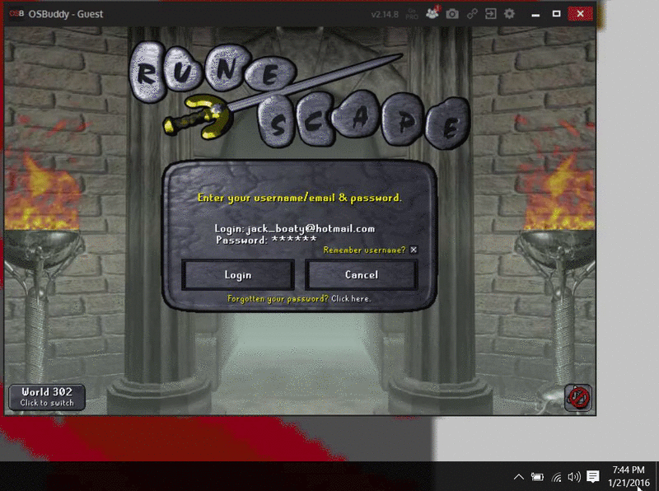
Task: Take a screenshot with the camera icon
Action: tap(452, 14)
